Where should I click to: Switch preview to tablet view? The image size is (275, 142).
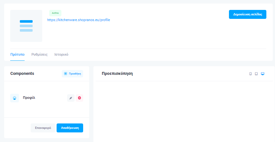[x=256, y=74]
